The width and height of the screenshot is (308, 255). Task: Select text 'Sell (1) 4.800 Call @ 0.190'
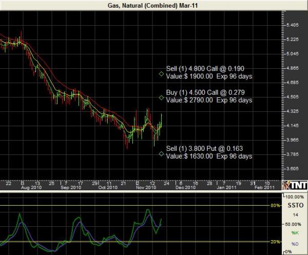205,69
